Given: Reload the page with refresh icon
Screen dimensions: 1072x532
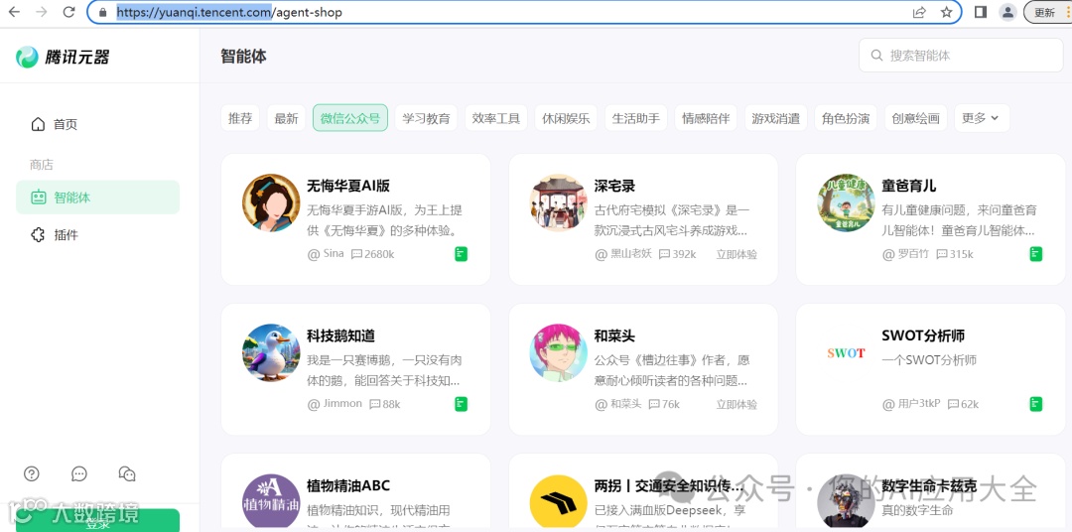Looking at the screenshot, I should click(x=68, y=12).
